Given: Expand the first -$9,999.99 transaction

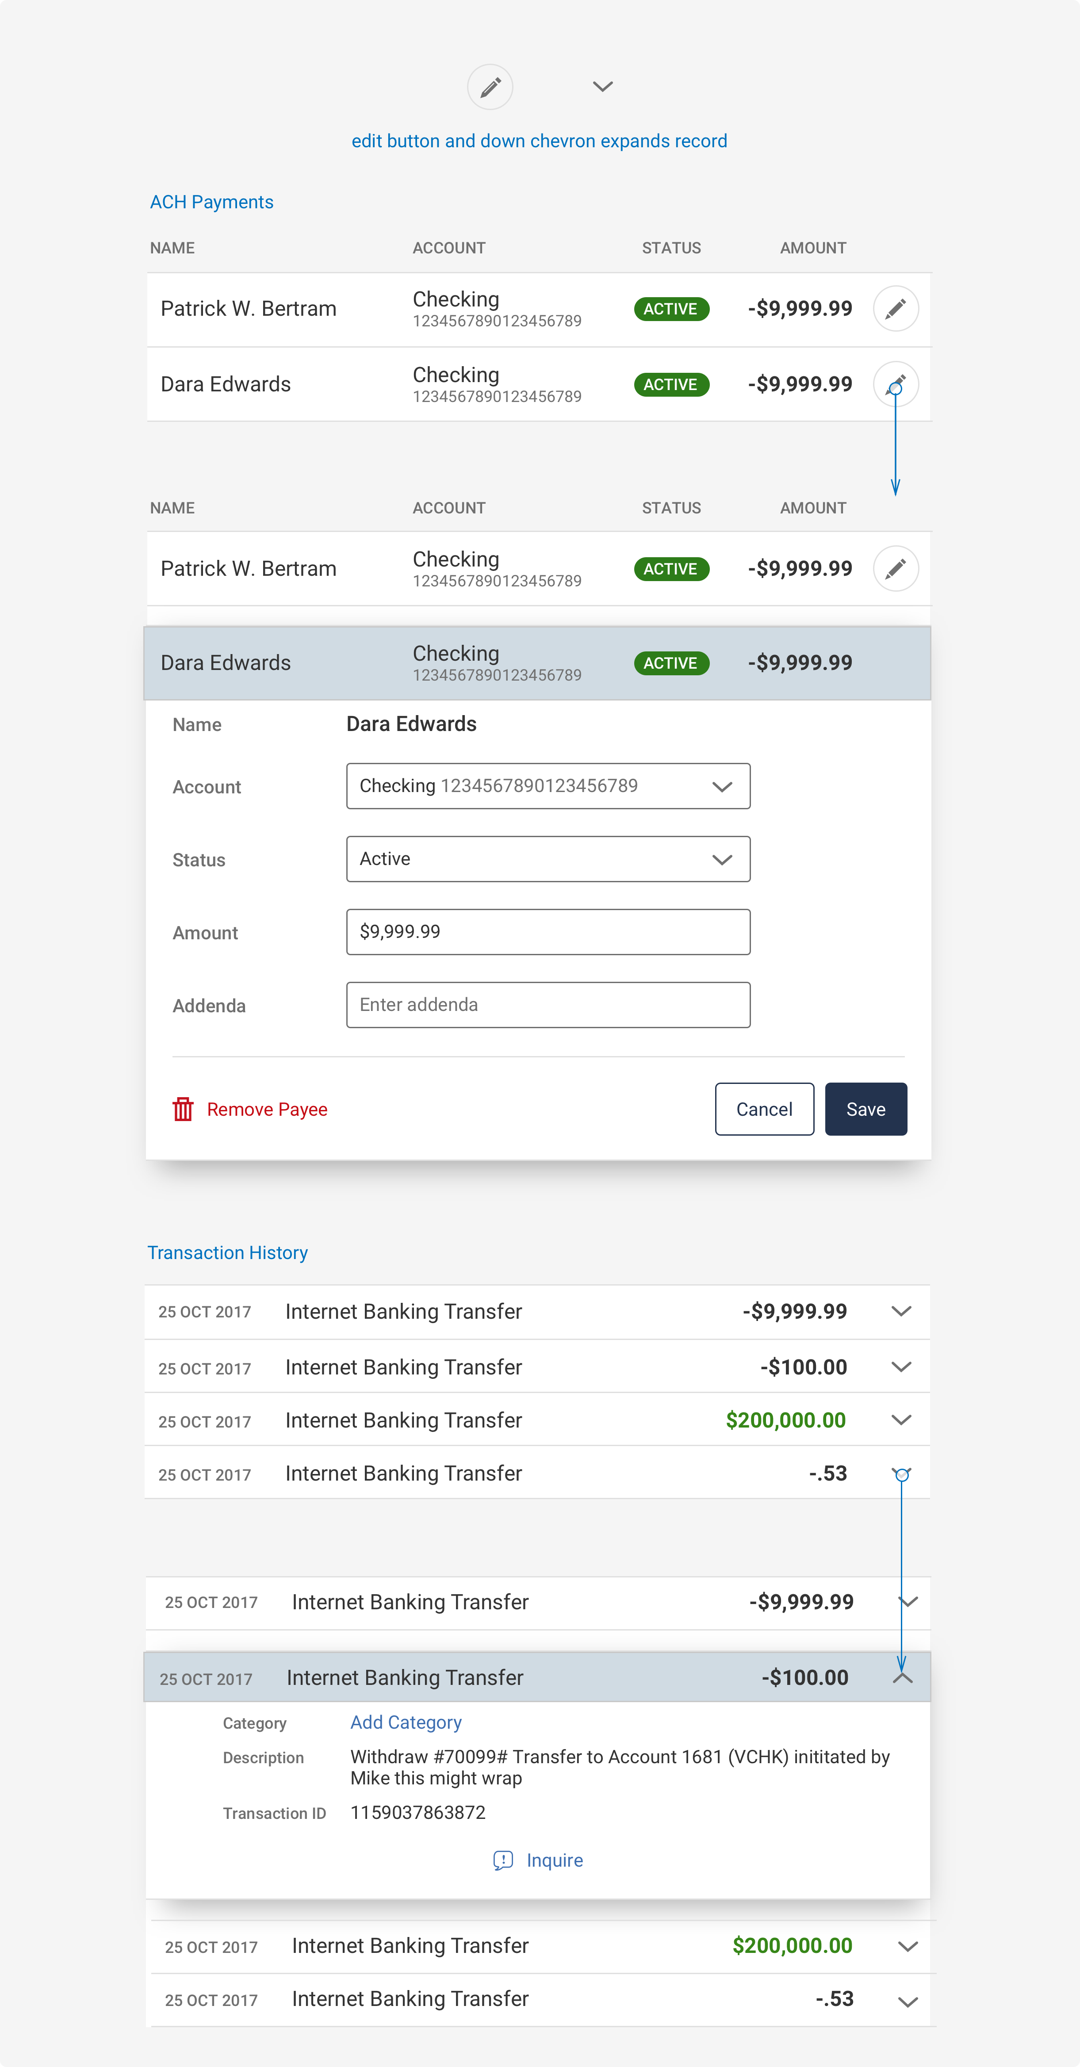Looking at the screenshot, I should 901,1311.
